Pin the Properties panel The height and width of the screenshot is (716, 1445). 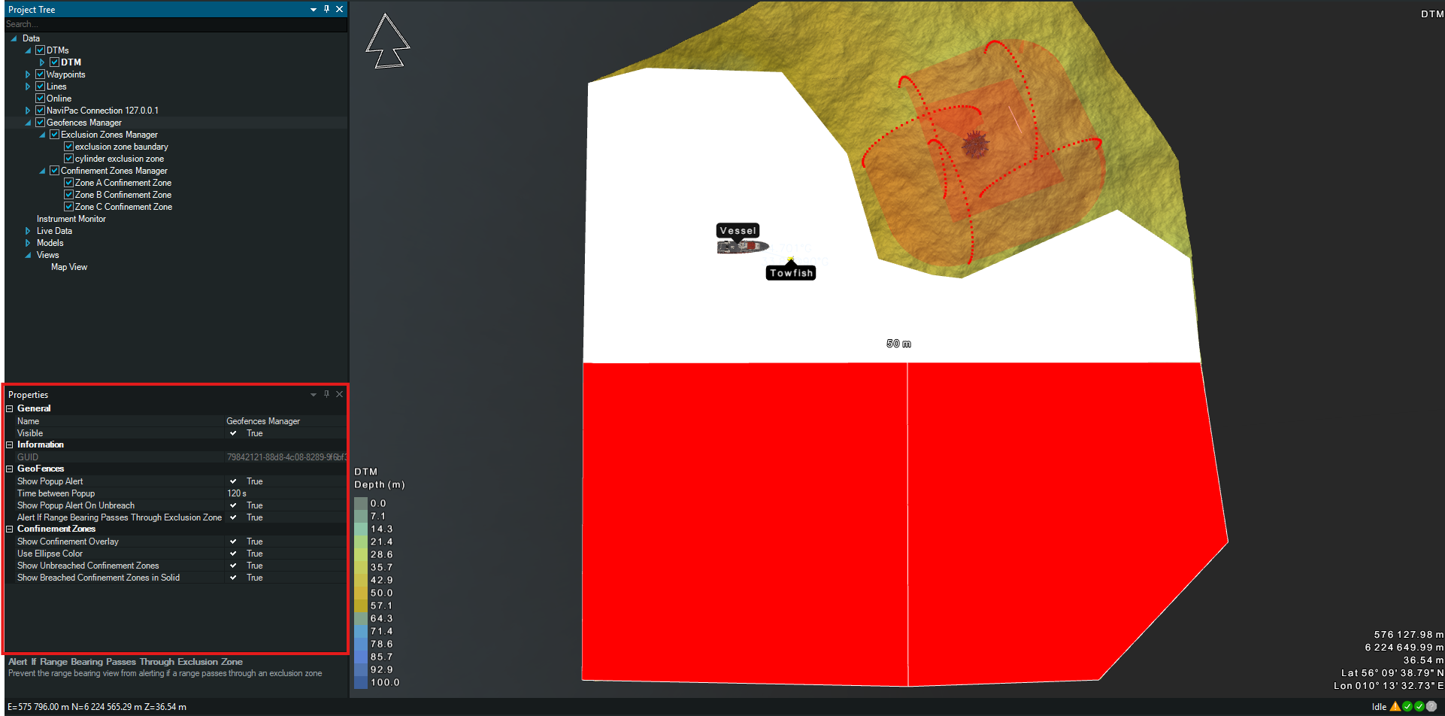[x=326, y=394]
